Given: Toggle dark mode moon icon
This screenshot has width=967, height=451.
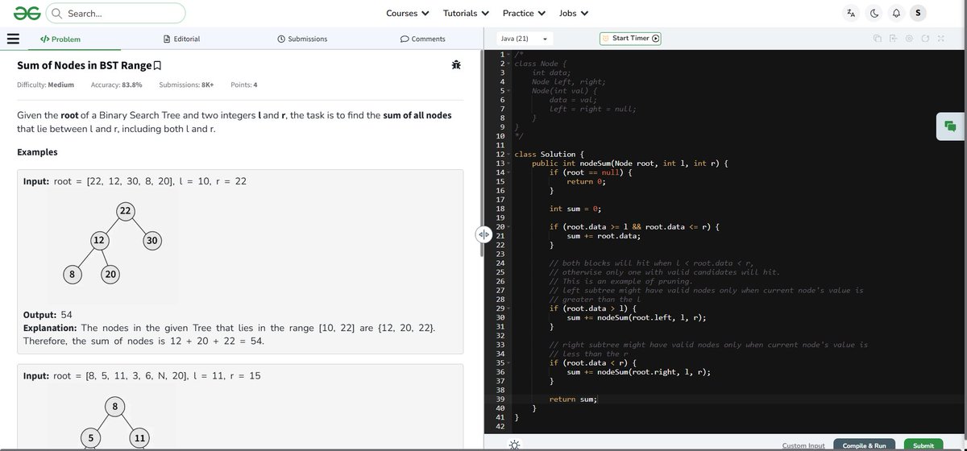Looking at the screenshot, I should click(875, 13).
